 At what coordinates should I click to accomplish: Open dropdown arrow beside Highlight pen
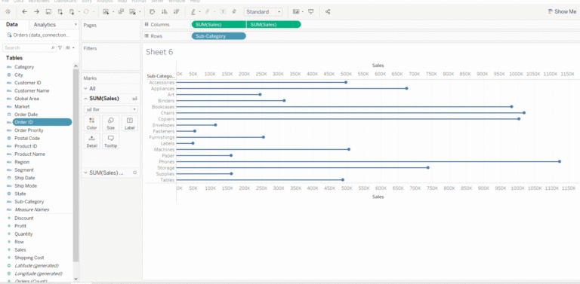pos(199,12)
